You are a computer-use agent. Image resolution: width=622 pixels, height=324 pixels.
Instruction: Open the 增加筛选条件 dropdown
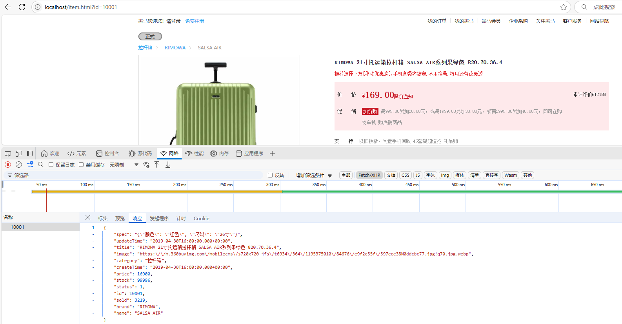point(314,175)
